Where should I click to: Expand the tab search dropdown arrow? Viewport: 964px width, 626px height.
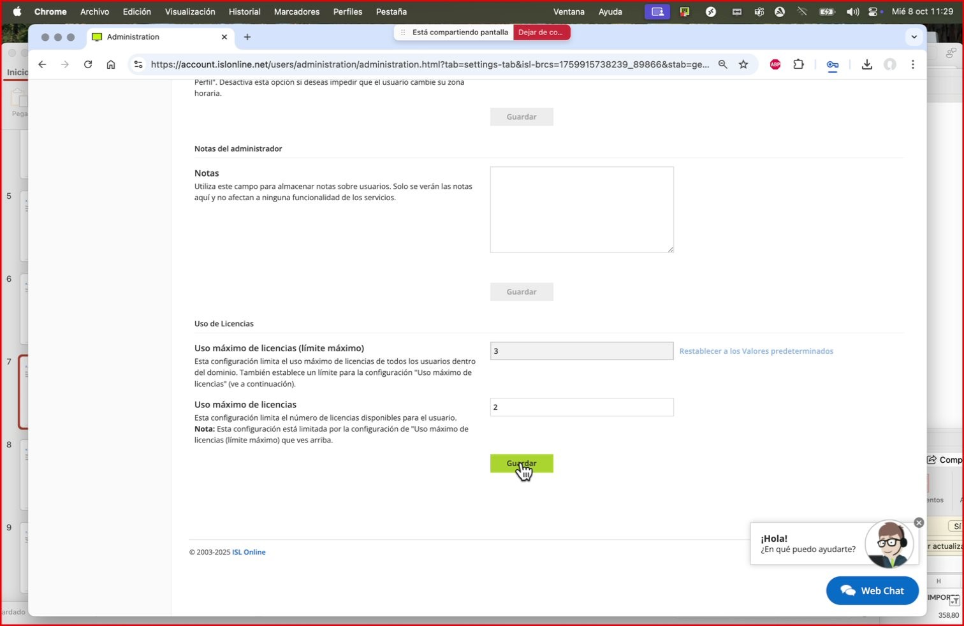[x=914, y=37]
